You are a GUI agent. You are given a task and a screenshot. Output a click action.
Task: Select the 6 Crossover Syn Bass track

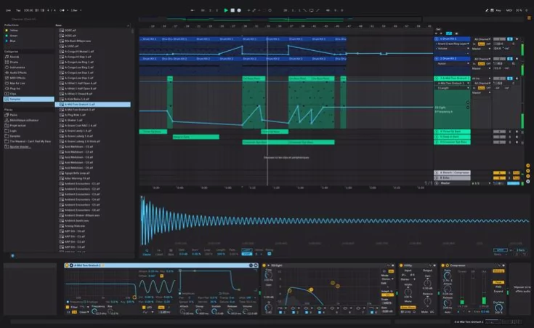point(452,142)
